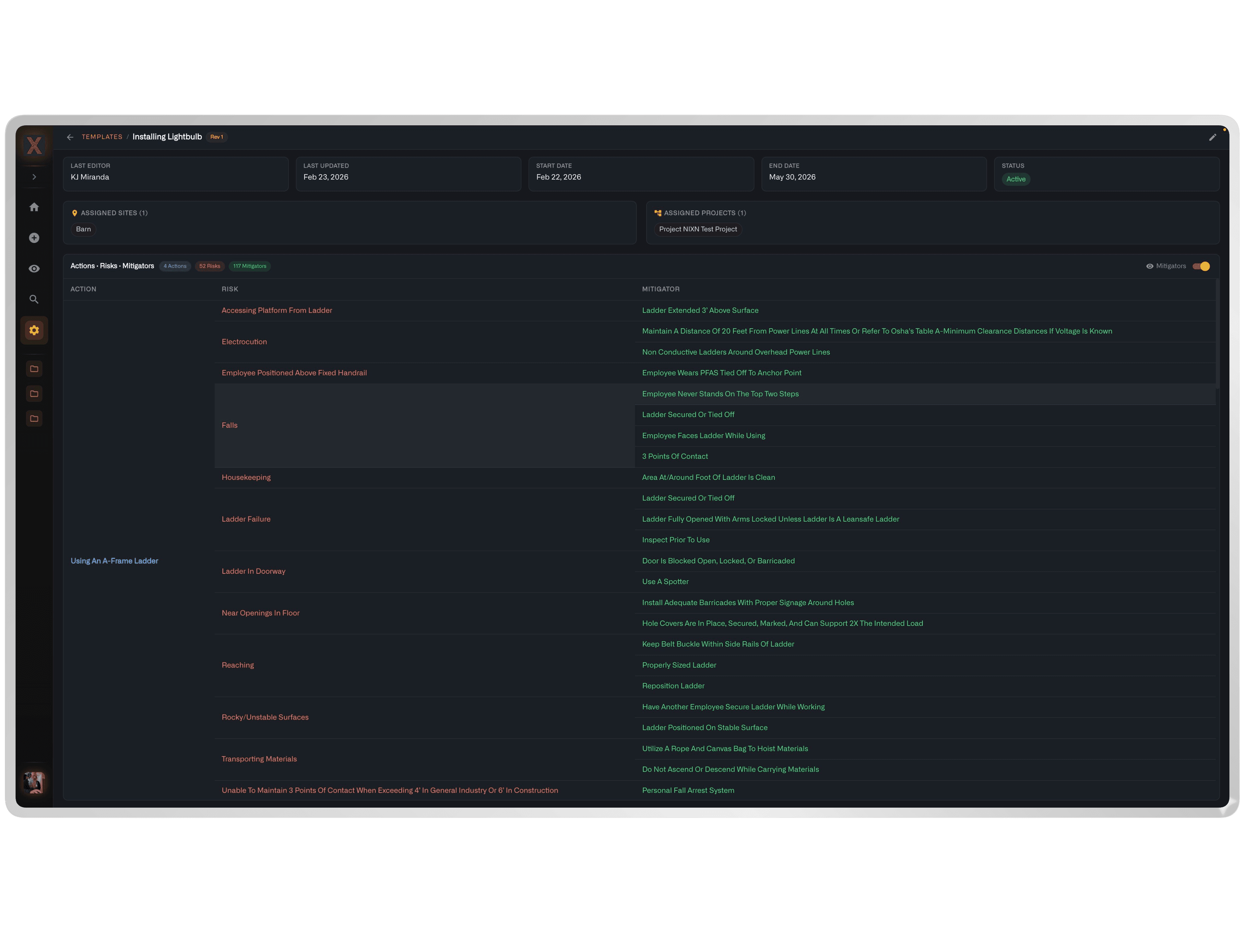Image resolution: width=1245 pixels, height=933 pixels.
Task: Select the Ladder Failure risk
Action: pyautogui.click(x=246, y=519)
